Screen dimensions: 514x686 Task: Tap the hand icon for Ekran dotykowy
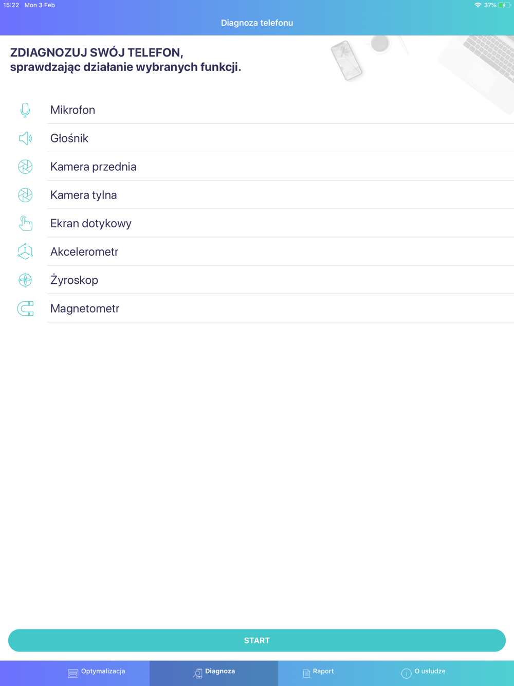[x=25, y=223]
